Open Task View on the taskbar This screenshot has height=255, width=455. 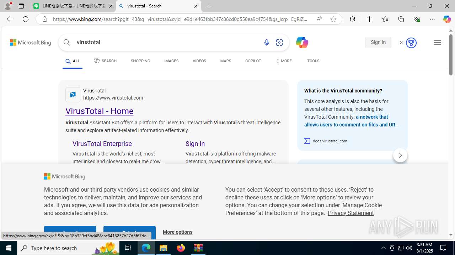tap(128, 248)
